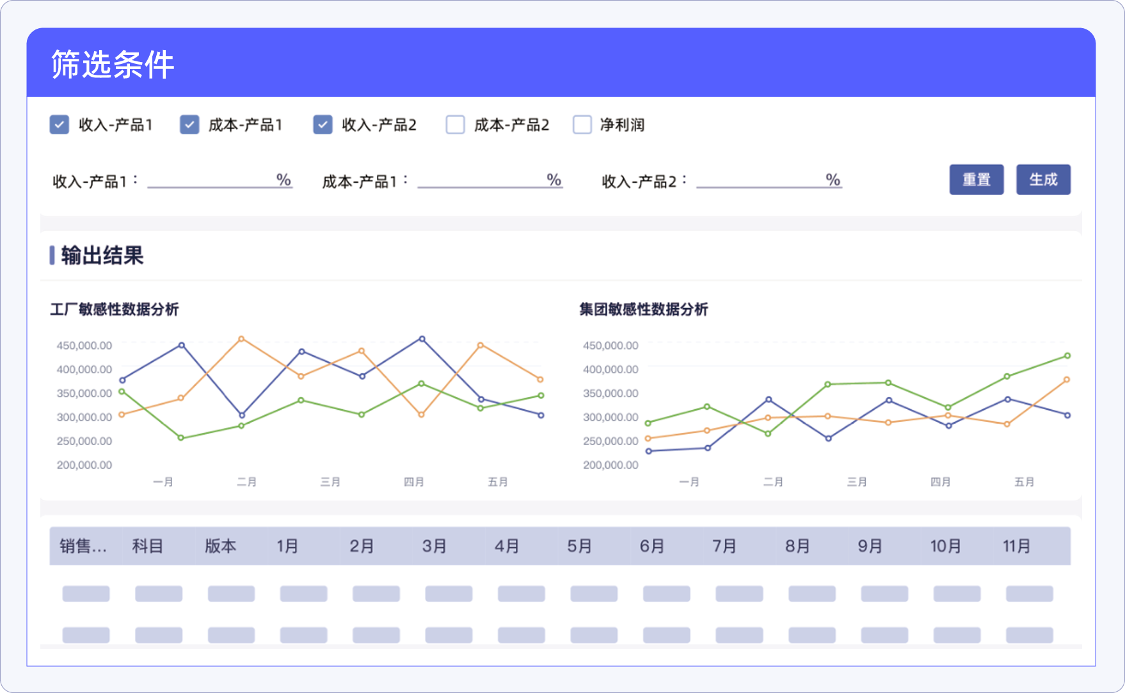Select the 收入-产品2 percentage input field
Viewport: 1125px width, 693px height.
[760, 180]
